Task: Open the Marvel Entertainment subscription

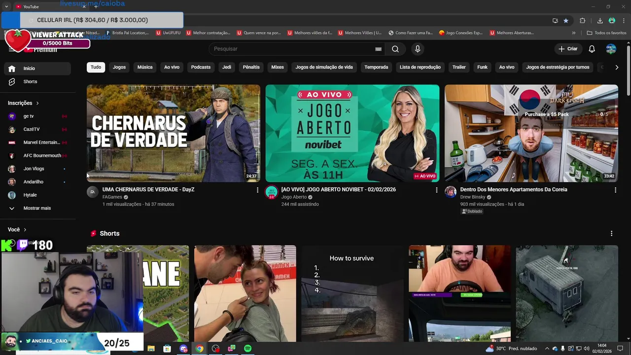Action: pyautogui.click(x=37, y=142)
